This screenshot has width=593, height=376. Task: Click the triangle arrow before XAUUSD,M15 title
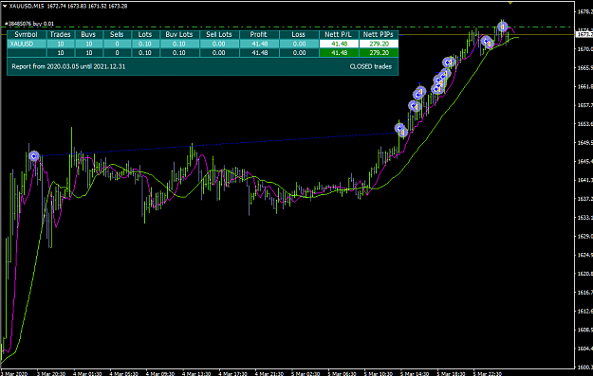5,6
